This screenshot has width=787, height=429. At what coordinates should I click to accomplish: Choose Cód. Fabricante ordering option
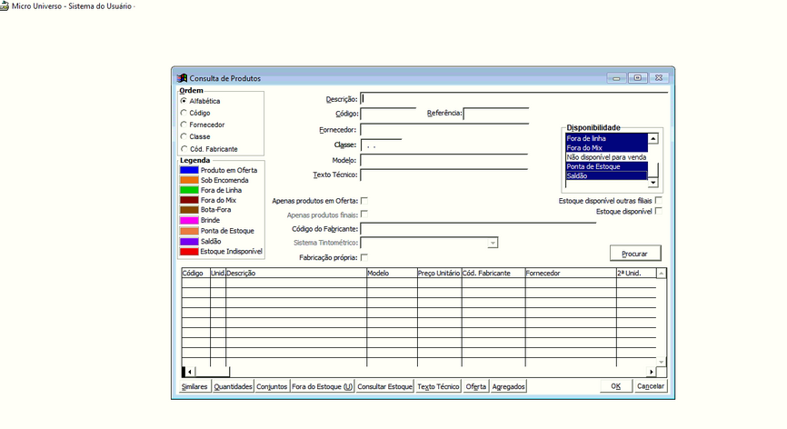coord(184,149)
